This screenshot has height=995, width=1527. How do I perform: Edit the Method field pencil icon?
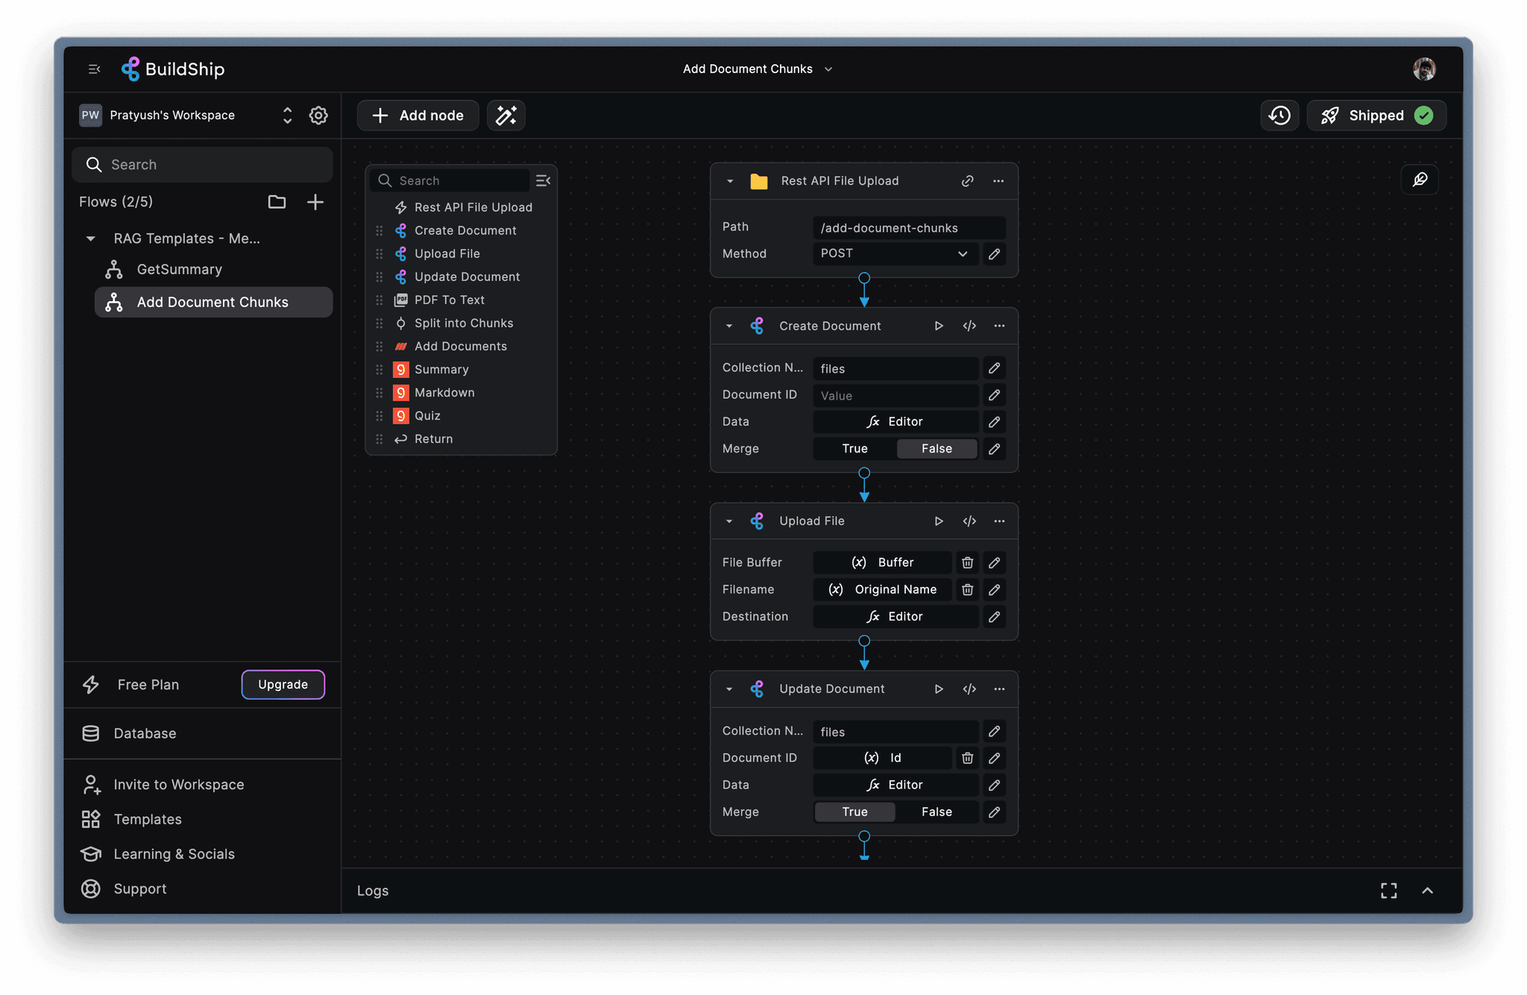(994, 254)
